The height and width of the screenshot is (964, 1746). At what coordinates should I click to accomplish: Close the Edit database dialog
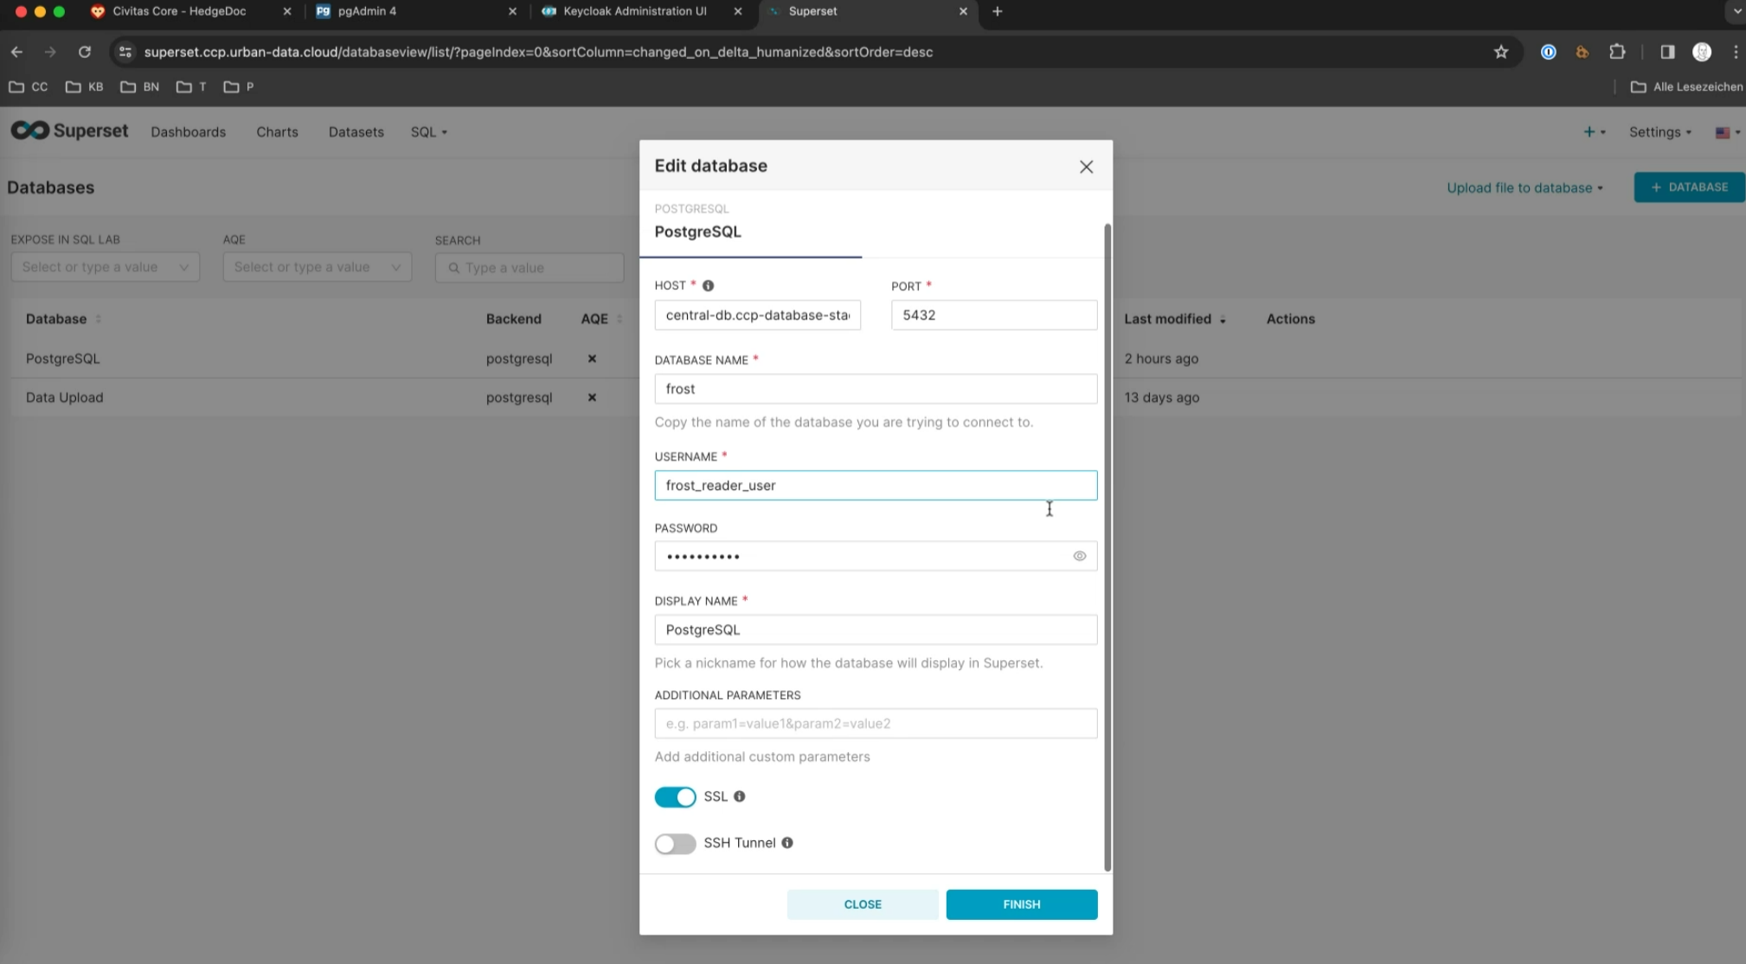[1086, 167]
